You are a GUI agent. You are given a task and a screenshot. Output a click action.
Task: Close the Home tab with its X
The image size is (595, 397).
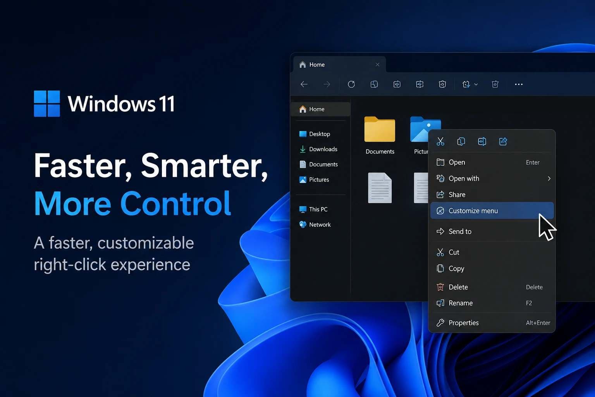[377, 64]
